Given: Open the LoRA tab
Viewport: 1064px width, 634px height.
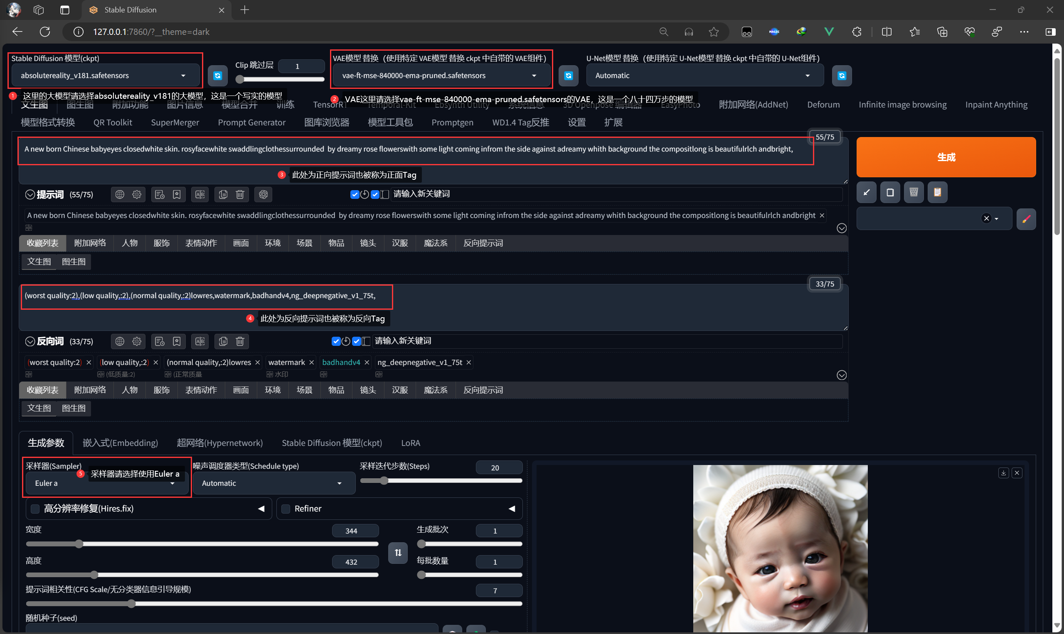Looking at the screenshot, I should point(411,443).
